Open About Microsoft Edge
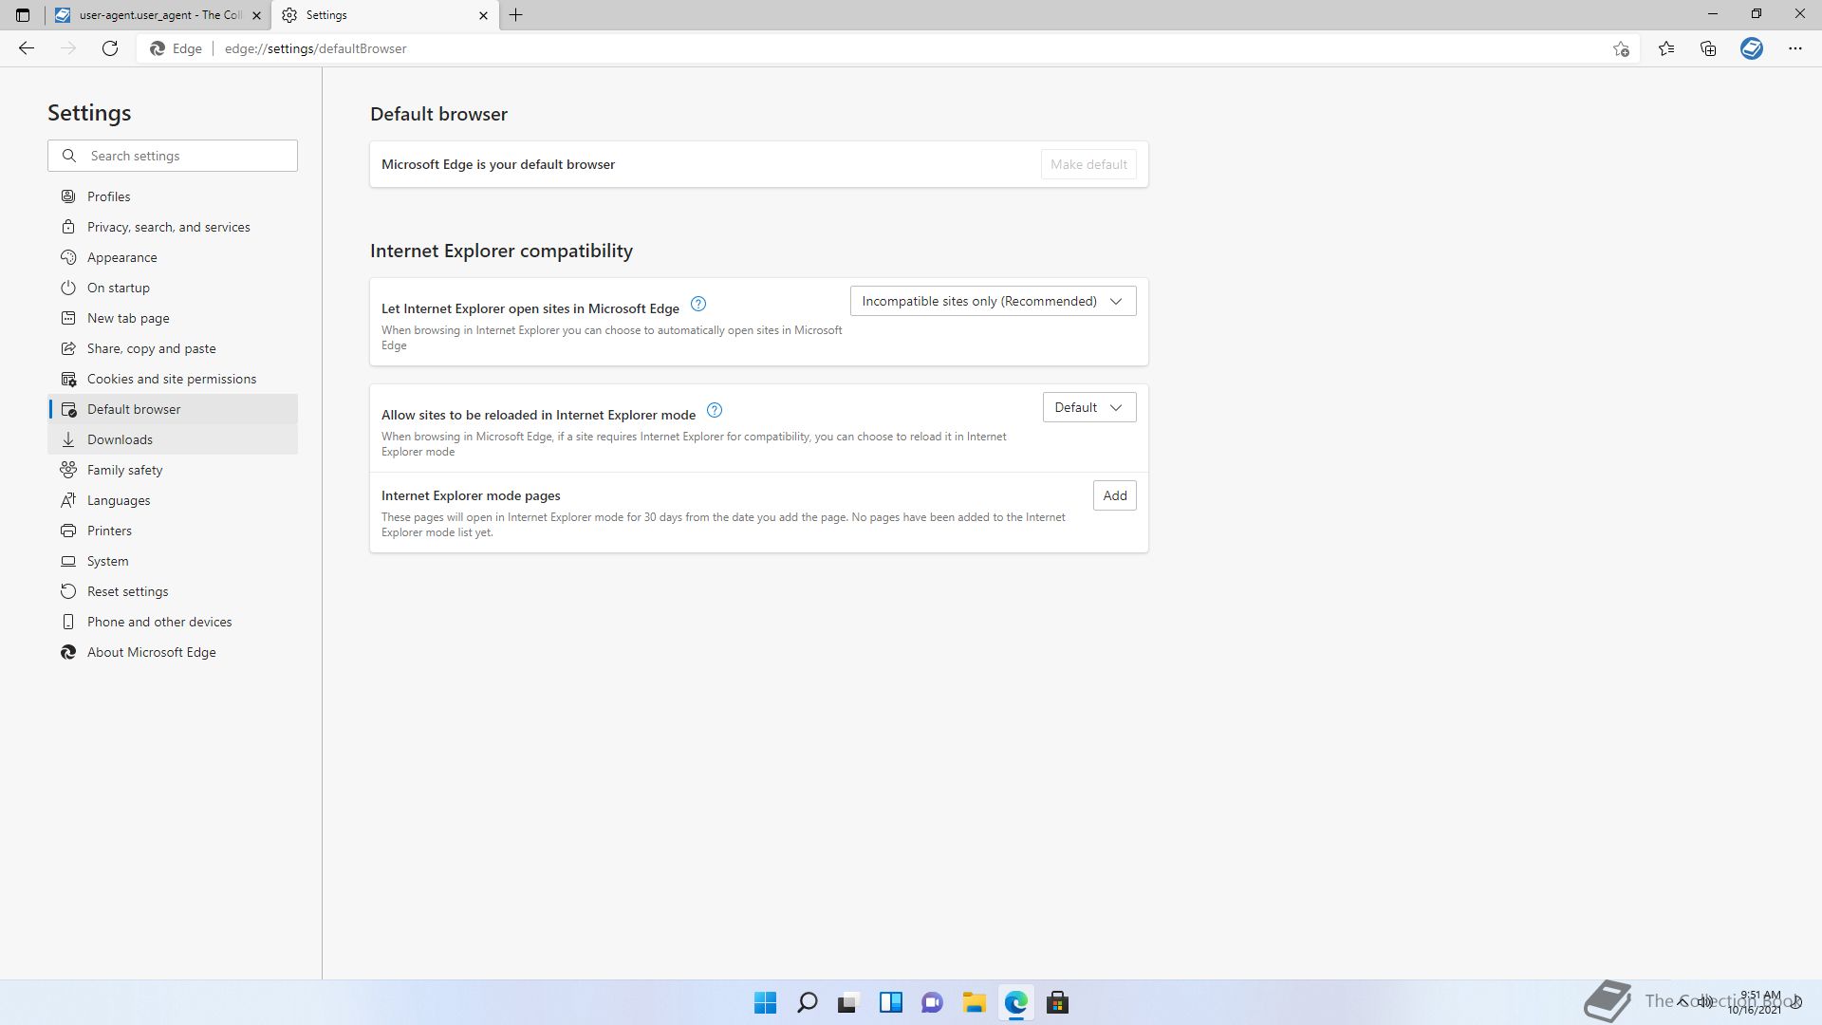 (173, 652)
